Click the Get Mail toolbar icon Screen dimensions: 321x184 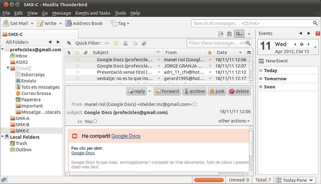point(15,23)
